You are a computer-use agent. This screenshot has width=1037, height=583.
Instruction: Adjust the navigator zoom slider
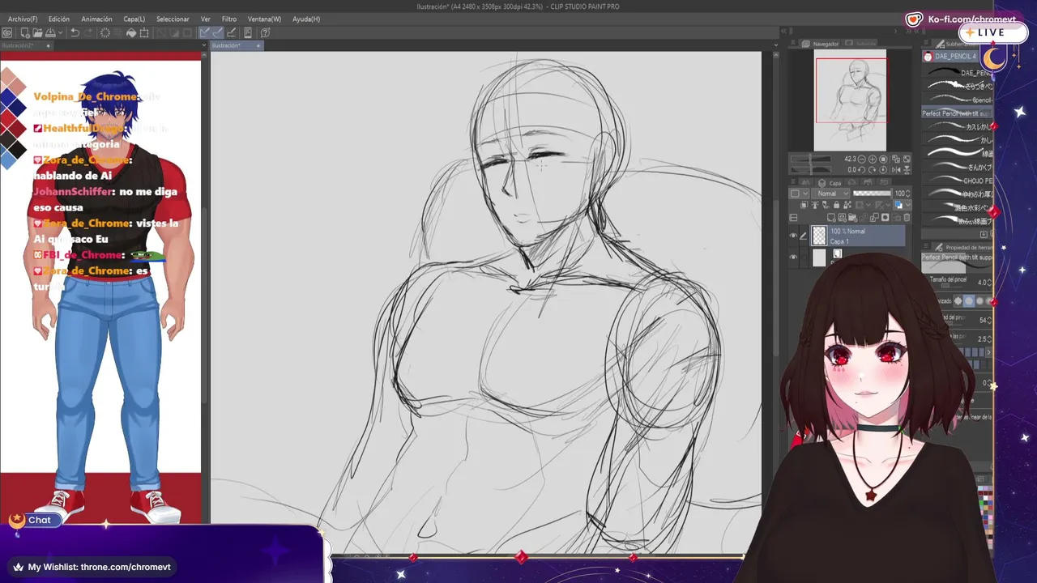click(x=810, y=159)
